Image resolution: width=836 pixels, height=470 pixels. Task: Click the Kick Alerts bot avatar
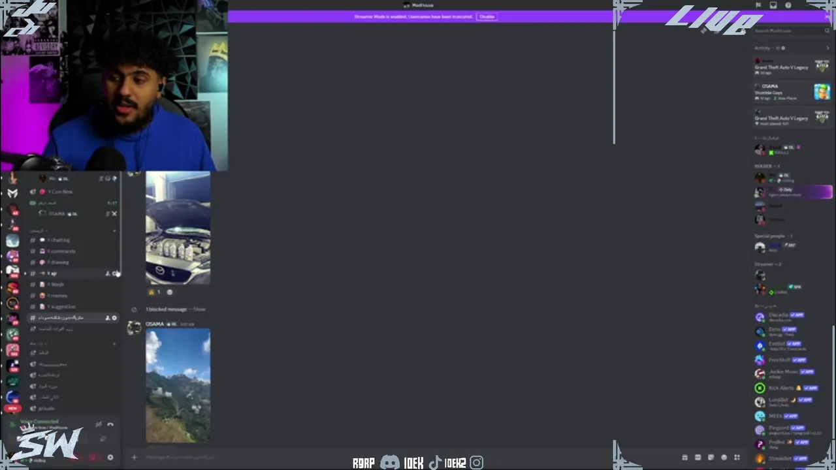[760, 388]
